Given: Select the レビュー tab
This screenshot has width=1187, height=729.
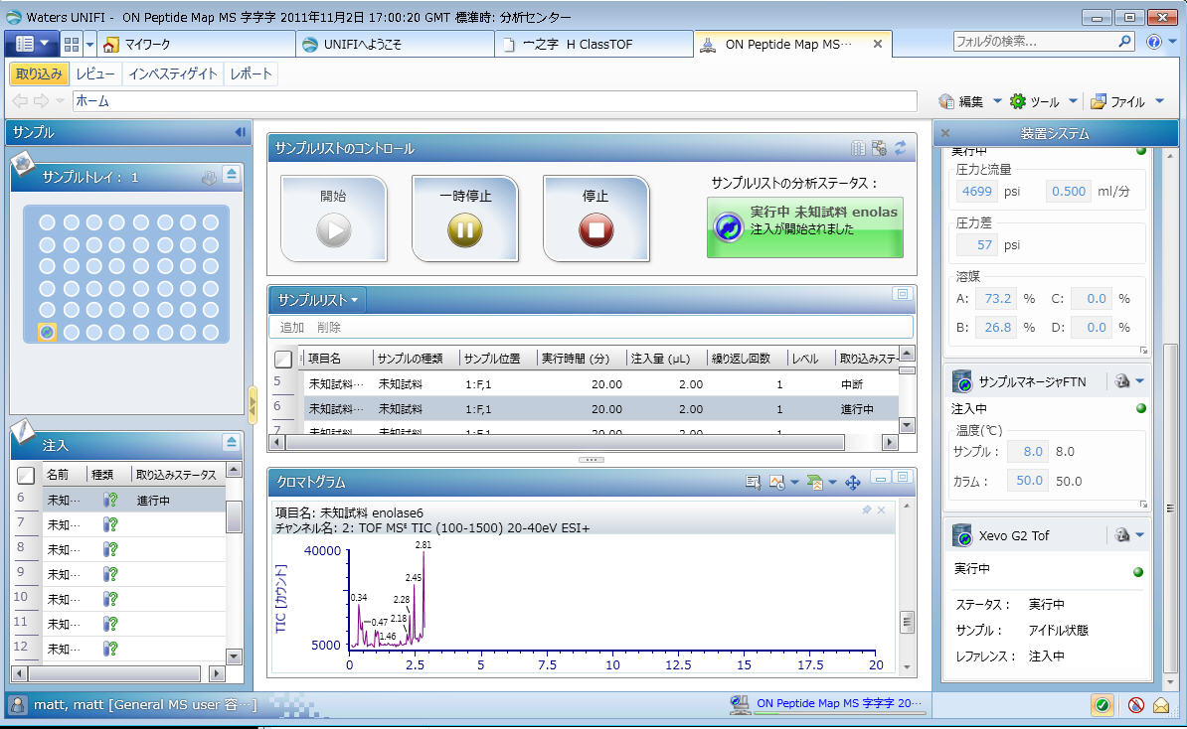Looking at the screenshot, I should coord(95,73).
